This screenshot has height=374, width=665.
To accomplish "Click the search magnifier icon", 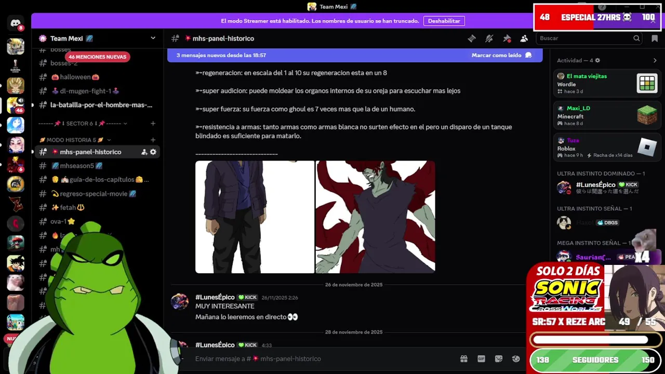I will coord(636,38).
